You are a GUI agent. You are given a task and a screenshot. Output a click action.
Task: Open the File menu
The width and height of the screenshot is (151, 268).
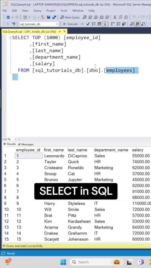(x=5, y=10)
